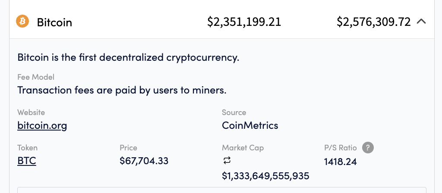The width and height of the screenshot is (442, 193).
Task: Click the first decentralized cryptocurrency description
Action: [128, 57]
